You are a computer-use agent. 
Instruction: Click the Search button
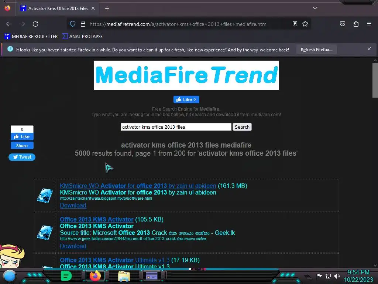(242, 127)
